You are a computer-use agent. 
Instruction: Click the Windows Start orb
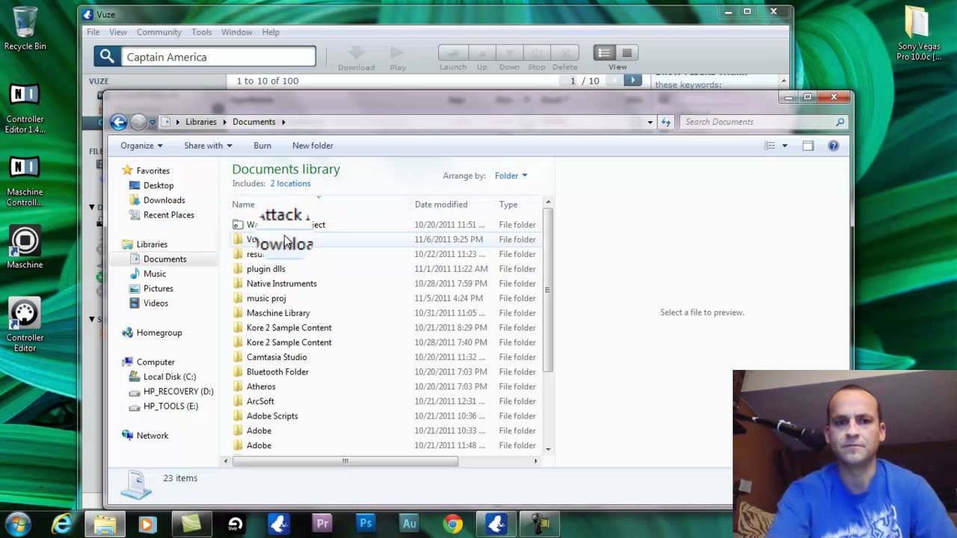[x=18, y=523]
